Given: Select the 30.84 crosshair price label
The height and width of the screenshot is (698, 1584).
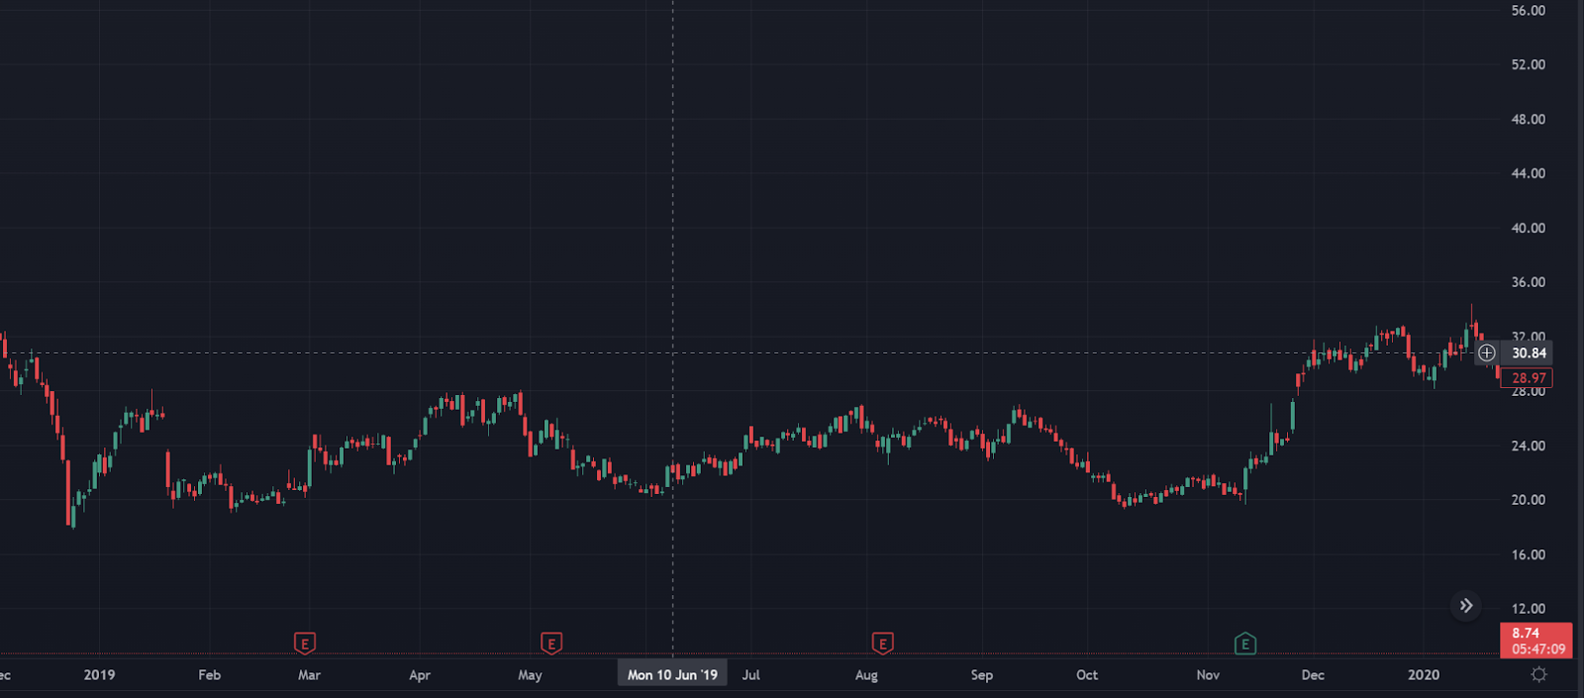Looking at the screenshot, I should pyautogui.click(x=1529, y=352).
